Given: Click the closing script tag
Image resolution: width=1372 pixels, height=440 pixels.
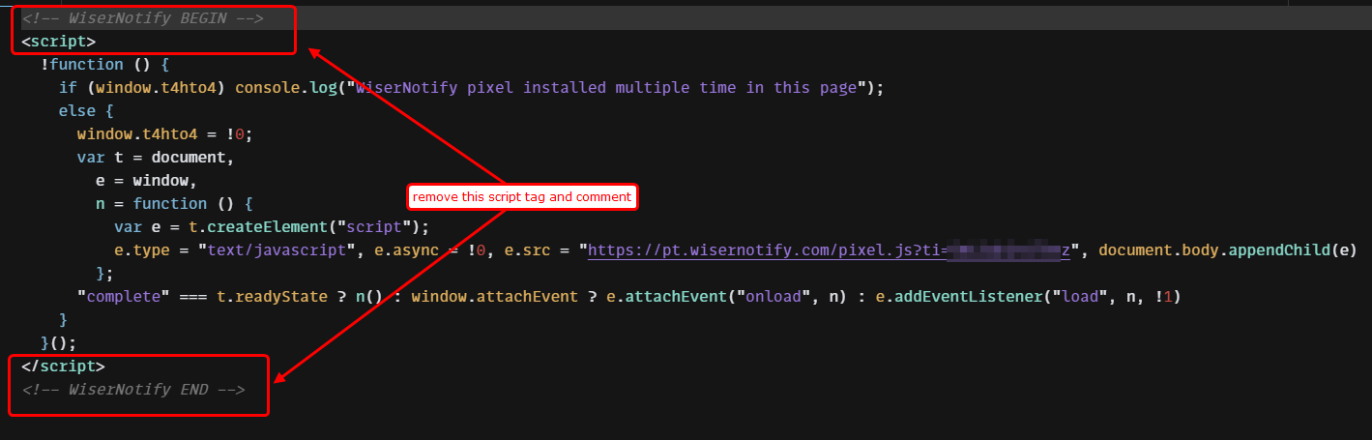Looking at the screenshot, I should click(x=63, y=367).
